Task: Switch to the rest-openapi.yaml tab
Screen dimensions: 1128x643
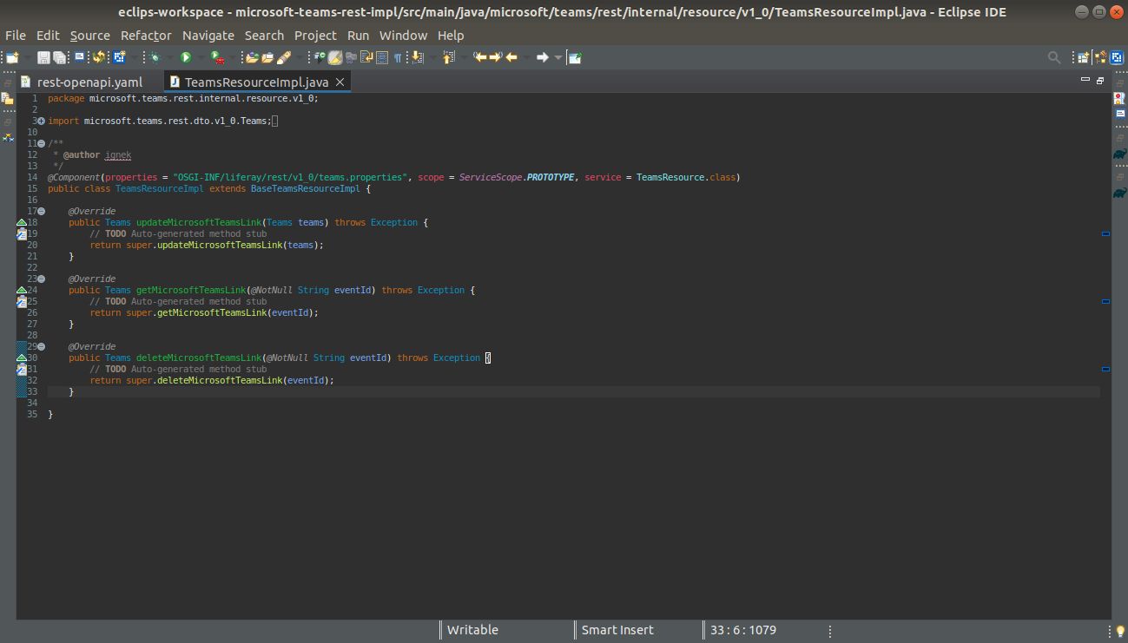Action: pyautogui.click(x=89, y=82)
